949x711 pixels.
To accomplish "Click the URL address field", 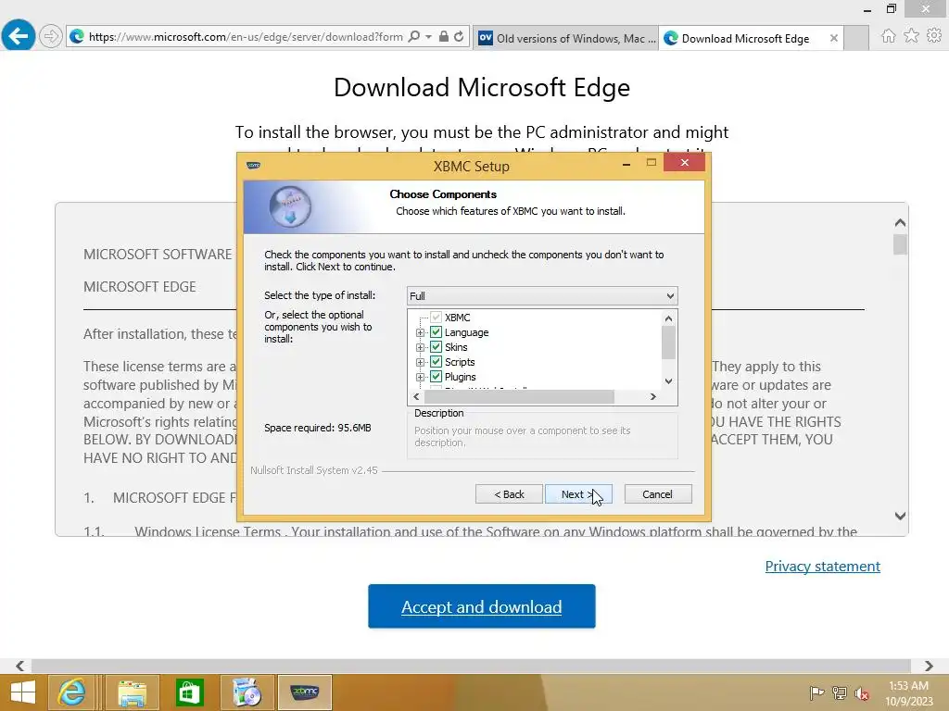I will [245, 37].
